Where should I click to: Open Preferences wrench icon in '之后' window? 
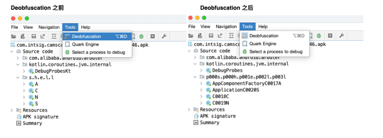[x=341, y=36]
